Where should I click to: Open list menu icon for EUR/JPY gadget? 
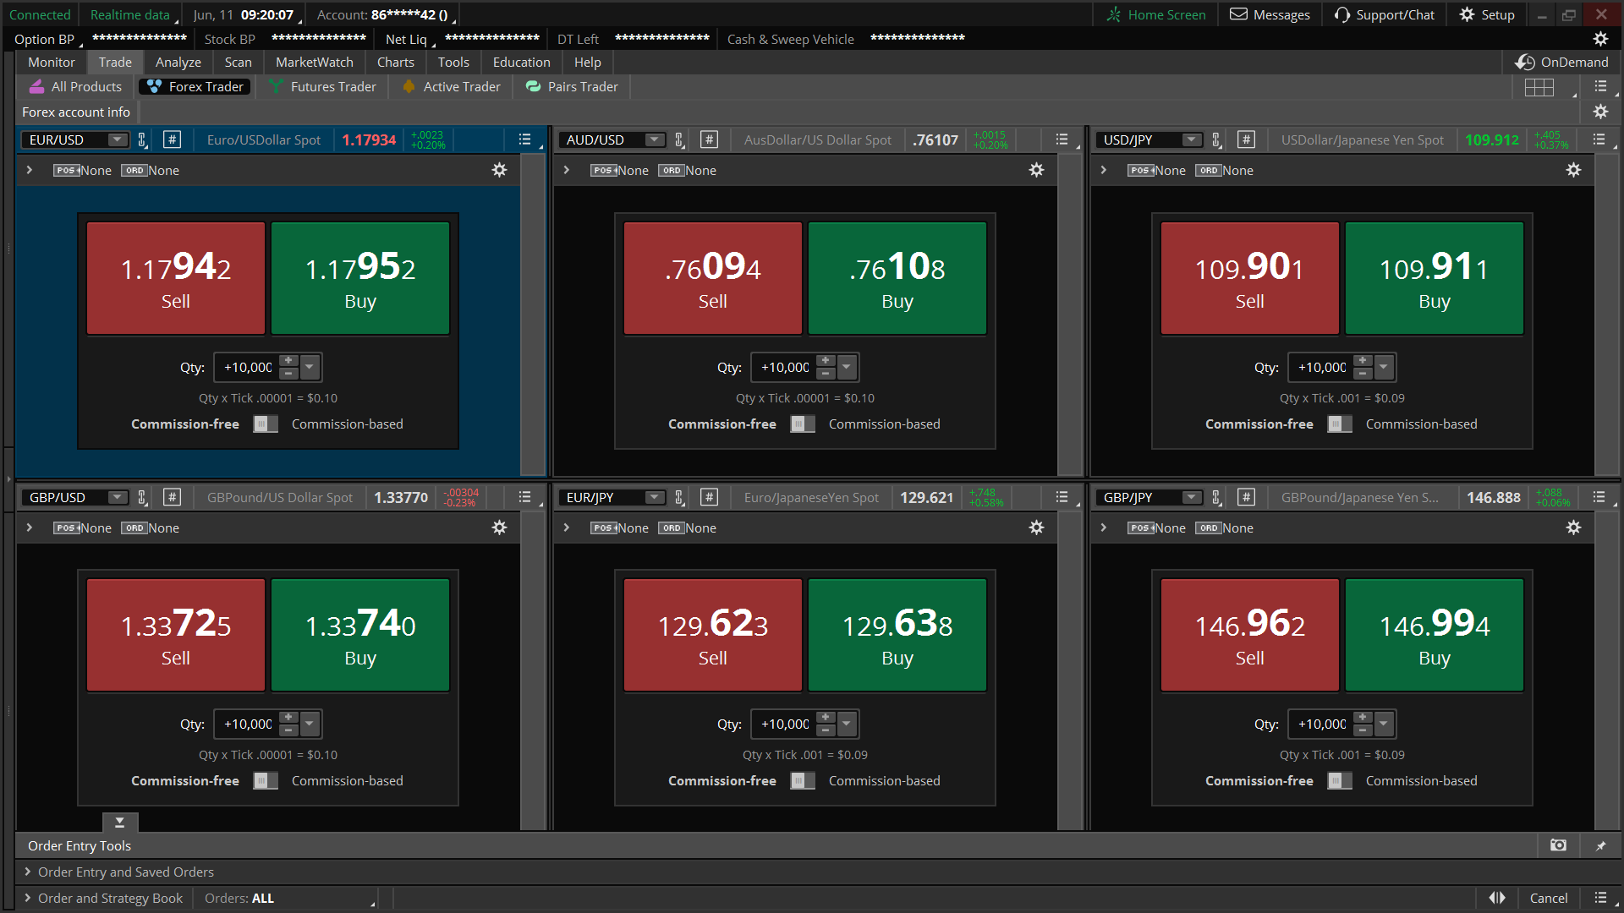[1062, 497]
